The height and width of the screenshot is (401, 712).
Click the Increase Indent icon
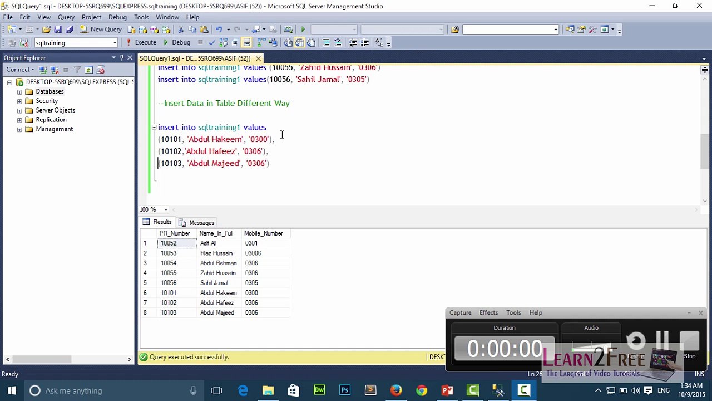pyautogui.click(x=365, y=42)
